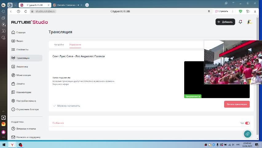Open the Видео section in sidebar
The width and height of the screenshot is (262, 148).
tap(17, 41)
